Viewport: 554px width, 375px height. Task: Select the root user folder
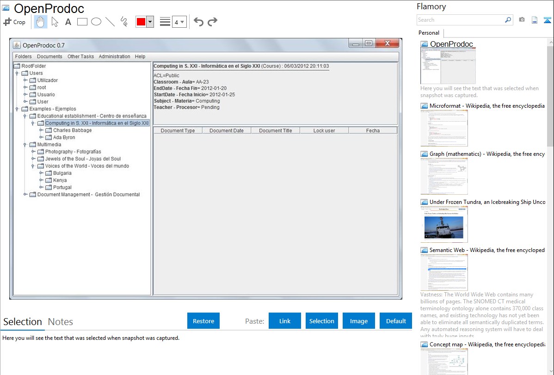pos(42,87)
